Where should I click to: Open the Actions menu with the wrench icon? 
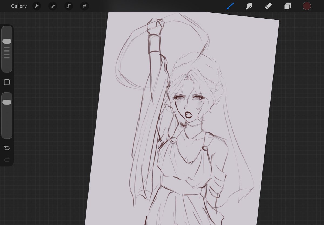(x=37, y=6)
